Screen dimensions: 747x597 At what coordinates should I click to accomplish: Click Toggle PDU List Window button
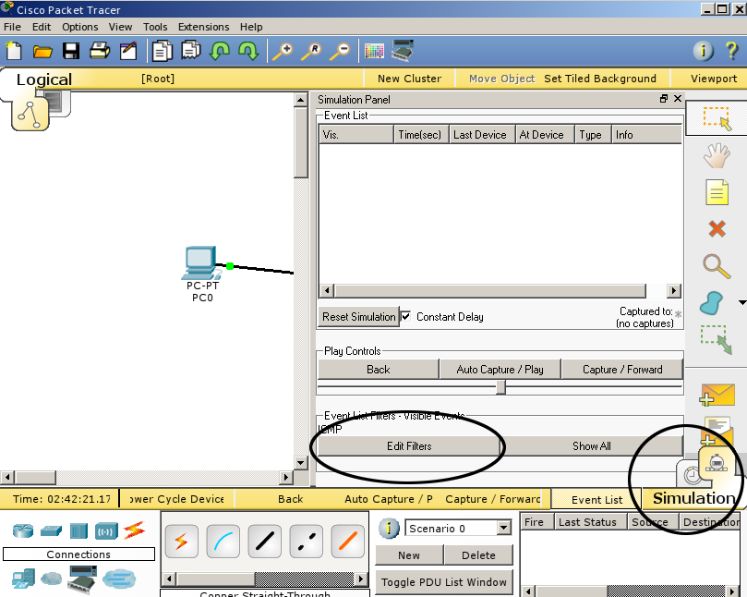(444, 582)
